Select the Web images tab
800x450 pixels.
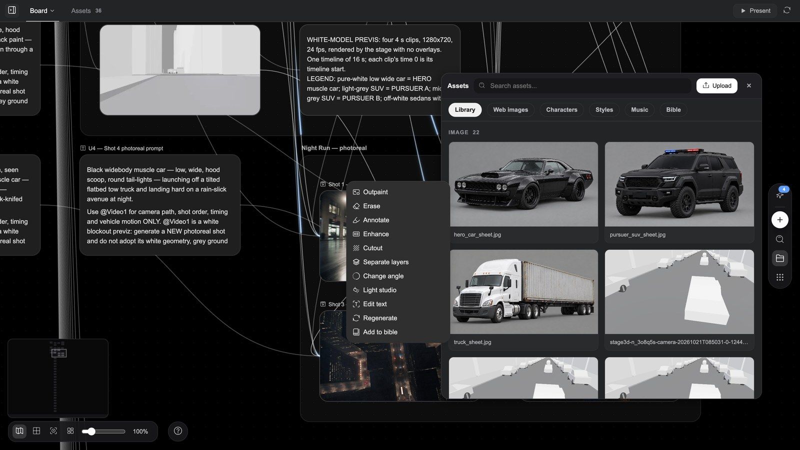coord(510,110)
